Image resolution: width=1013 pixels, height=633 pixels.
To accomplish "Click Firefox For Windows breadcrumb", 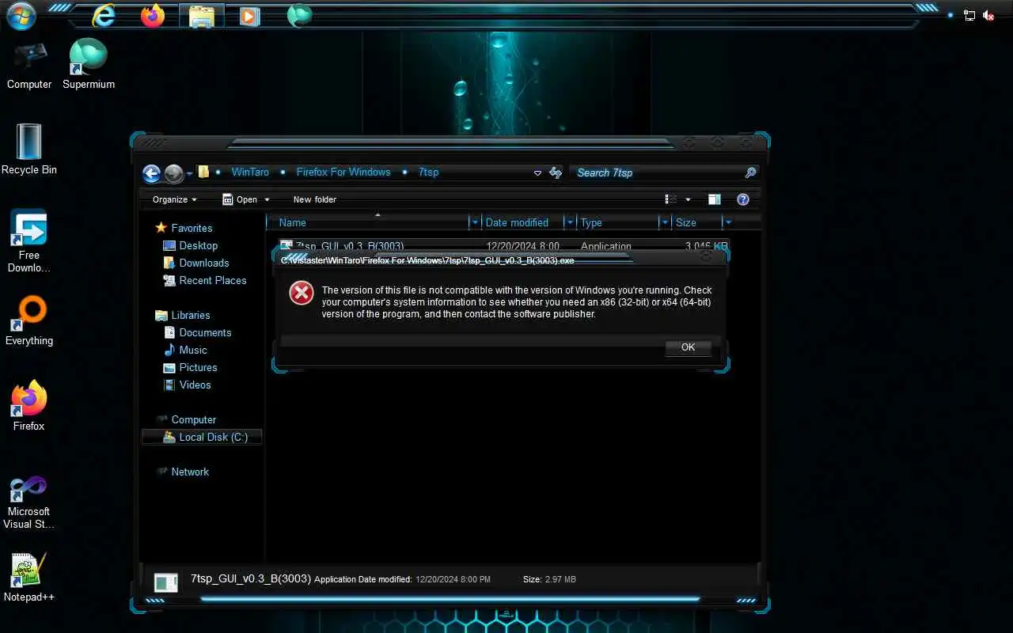I will [343, 172].
